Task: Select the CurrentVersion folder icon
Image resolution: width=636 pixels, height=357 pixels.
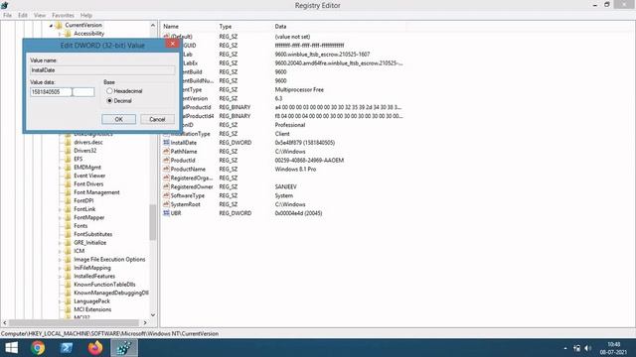Action: (59, 25)
